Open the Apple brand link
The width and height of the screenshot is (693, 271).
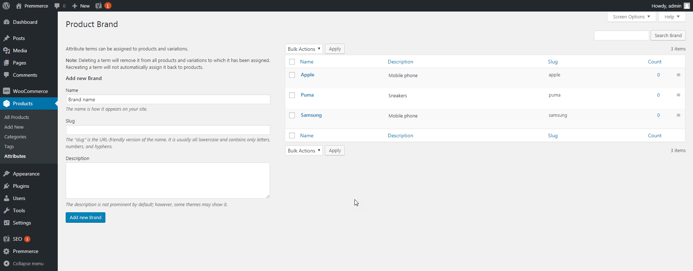point(308,75)
